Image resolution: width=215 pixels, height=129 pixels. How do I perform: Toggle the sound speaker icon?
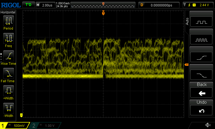point(208,125)
